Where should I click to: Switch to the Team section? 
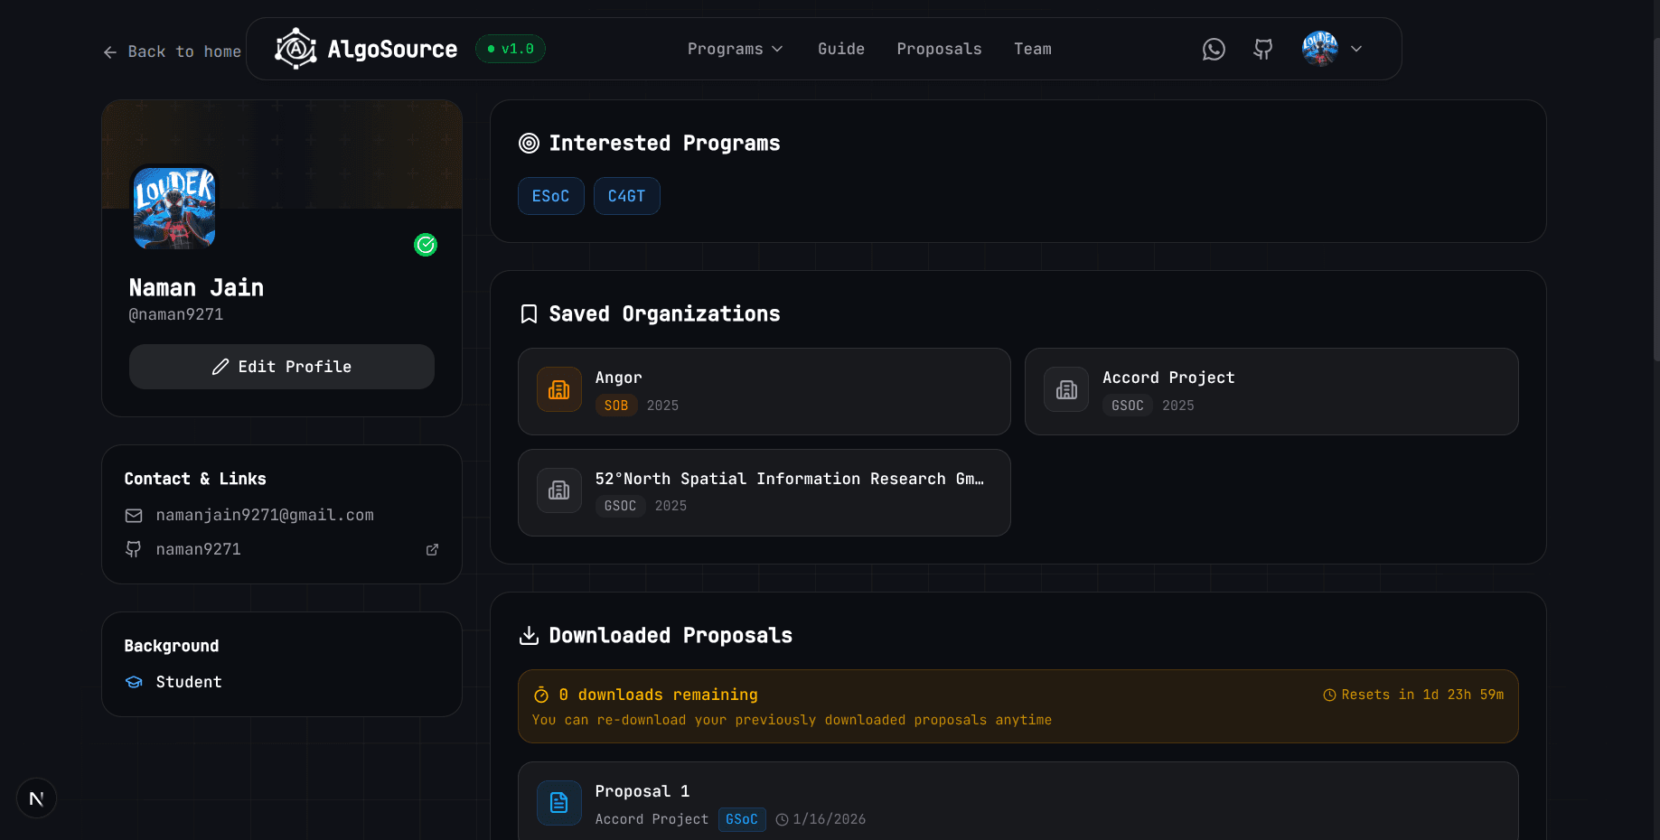[x=1033, y=49]
